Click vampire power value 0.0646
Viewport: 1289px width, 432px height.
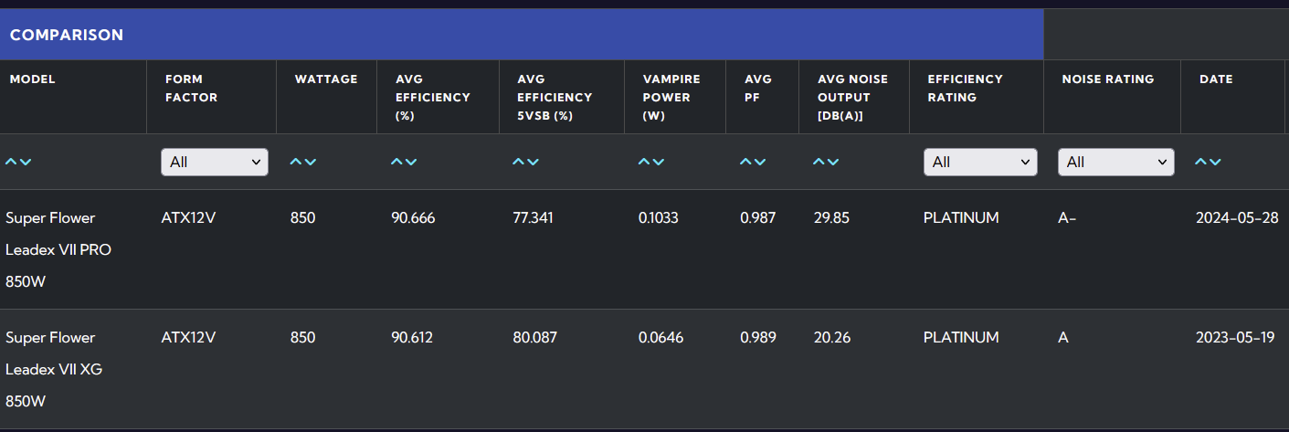click(x=661, y=337)
